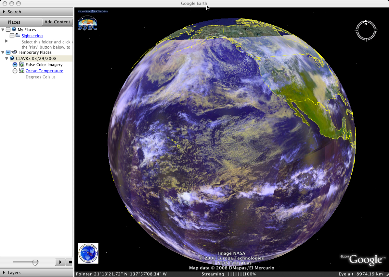Screen dimensions: 389x277
Task: Expand the Search panel triangle
Action: pyautogui.click(x=4, y=12)
